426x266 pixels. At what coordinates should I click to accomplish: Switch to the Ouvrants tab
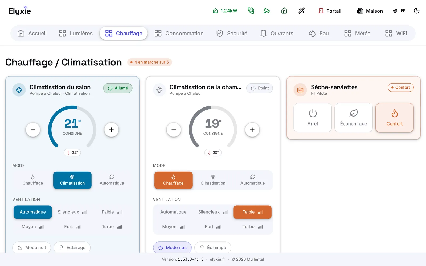(x=277, y=33)
